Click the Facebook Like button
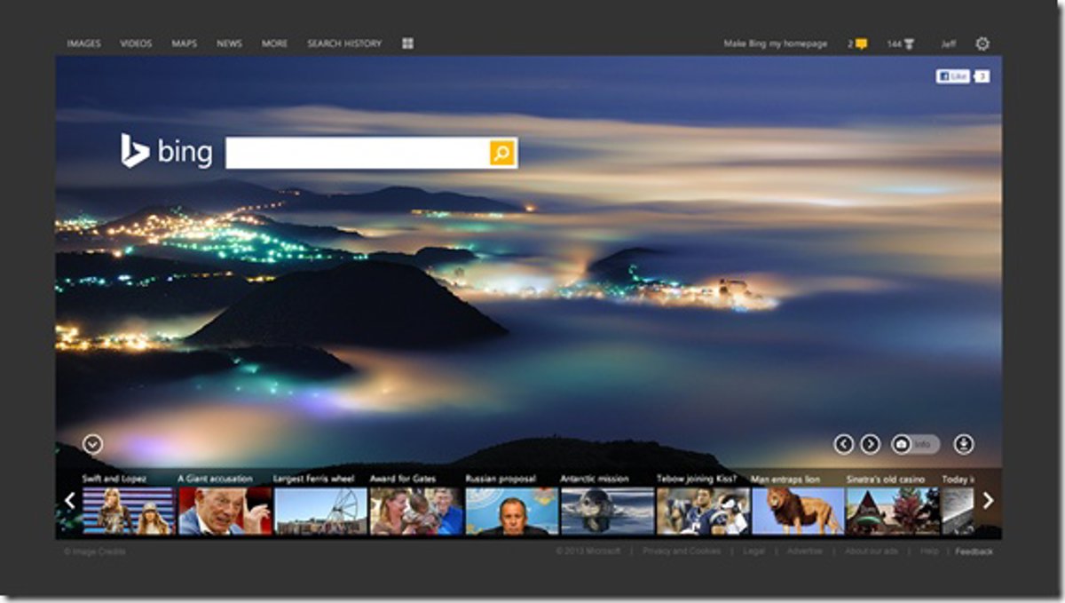 click(x=953, y=76)
